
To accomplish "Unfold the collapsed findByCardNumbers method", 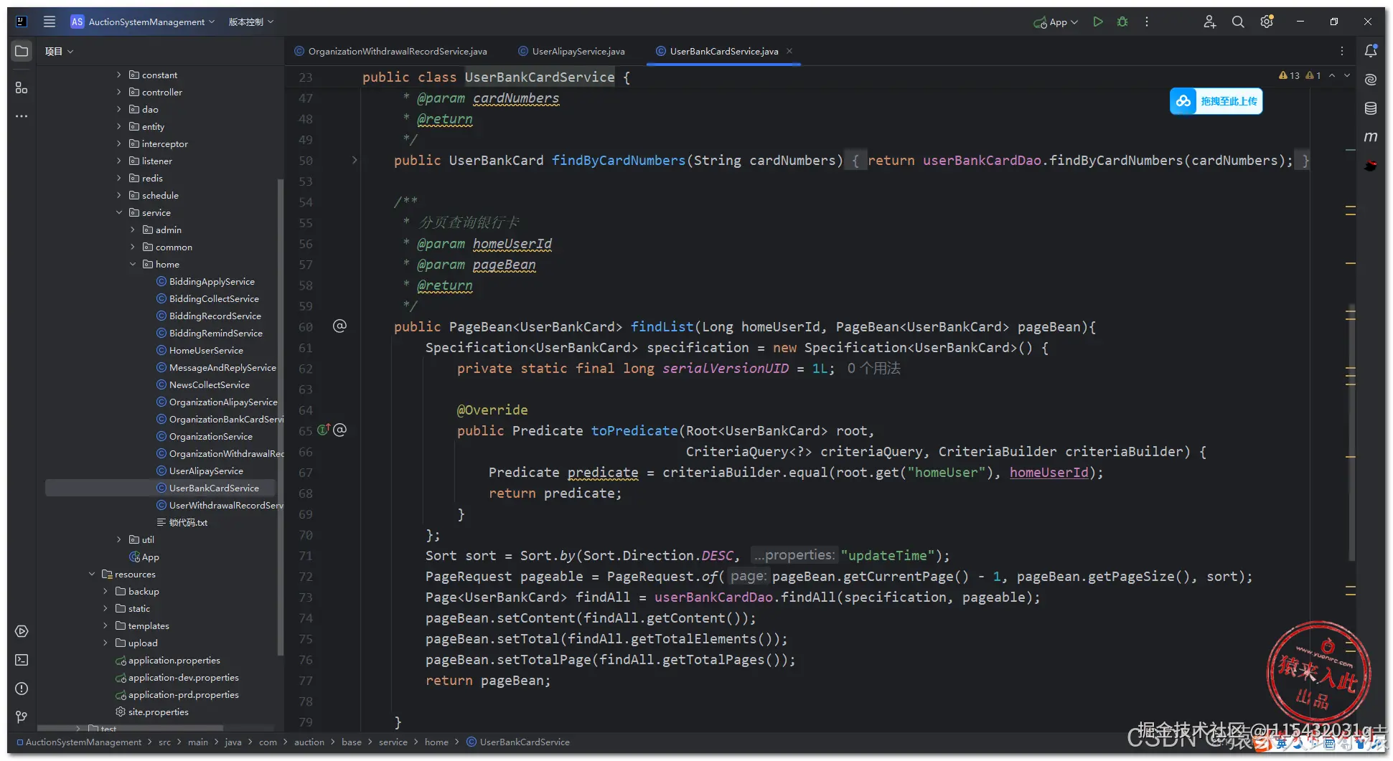I will coord(355,160).
